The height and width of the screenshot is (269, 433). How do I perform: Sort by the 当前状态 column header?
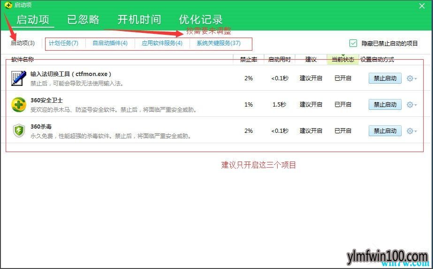tap(342, 60)
